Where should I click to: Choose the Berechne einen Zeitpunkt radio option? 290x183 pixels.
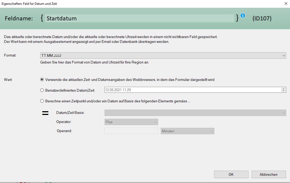pyautogui.click(x=42, y=101)
